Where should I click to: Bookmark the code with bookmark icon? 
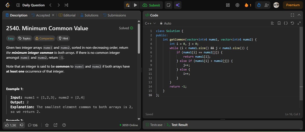(x=279, y=23)
